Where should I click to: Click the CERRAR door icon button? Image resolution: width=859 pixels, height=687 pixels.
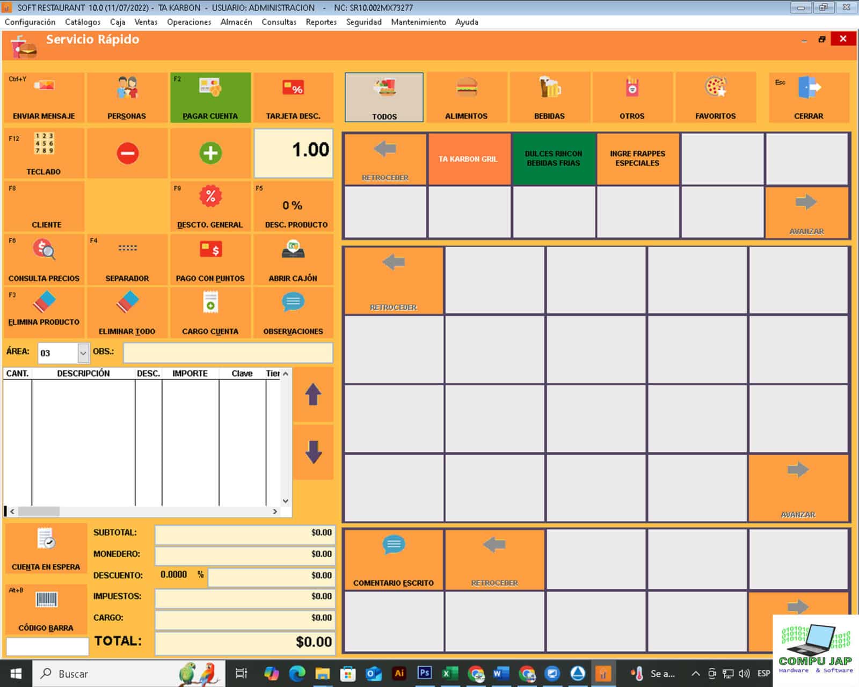[x=809, y=98]
